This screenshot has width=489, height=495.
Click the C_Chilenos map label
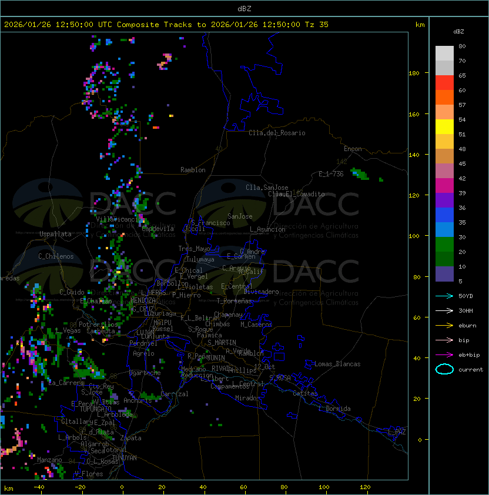(56, 256)
